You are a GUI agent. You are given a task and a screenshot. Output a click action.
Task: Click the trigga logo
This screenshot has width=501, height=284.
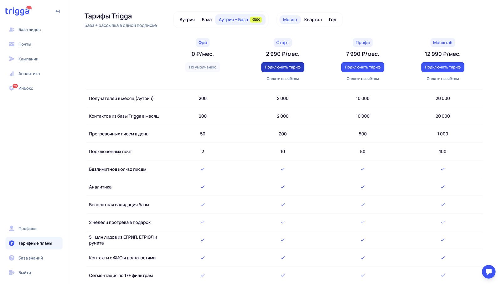(x=18, y=11)
